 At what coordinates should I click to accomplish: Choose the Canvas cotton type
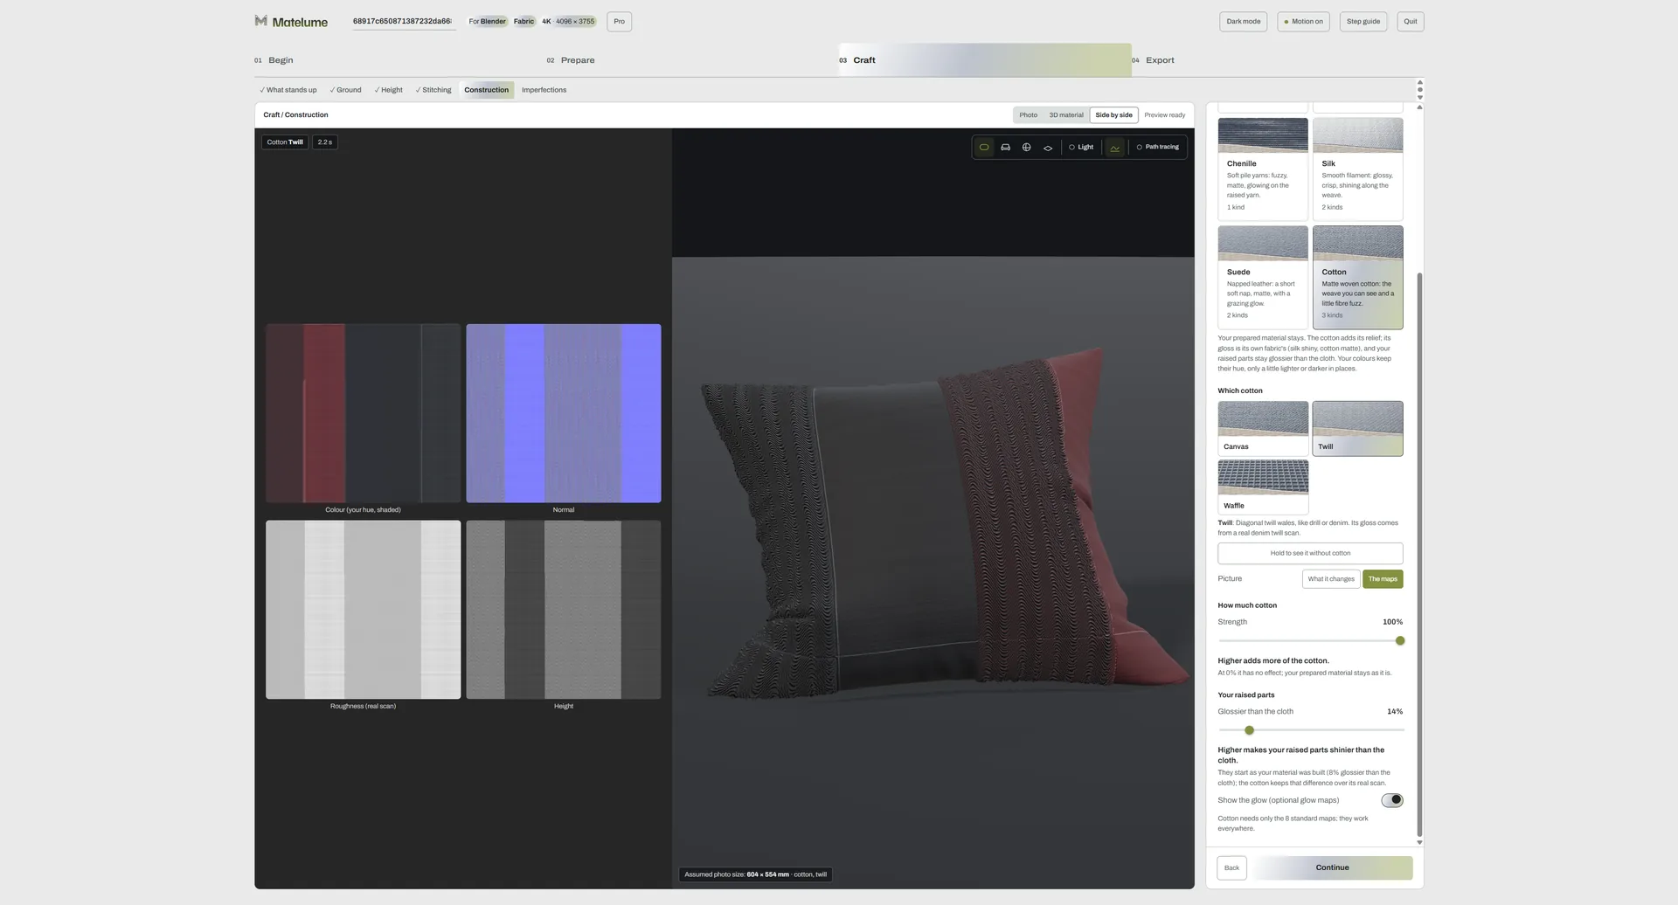click(x=1263, y=428)
